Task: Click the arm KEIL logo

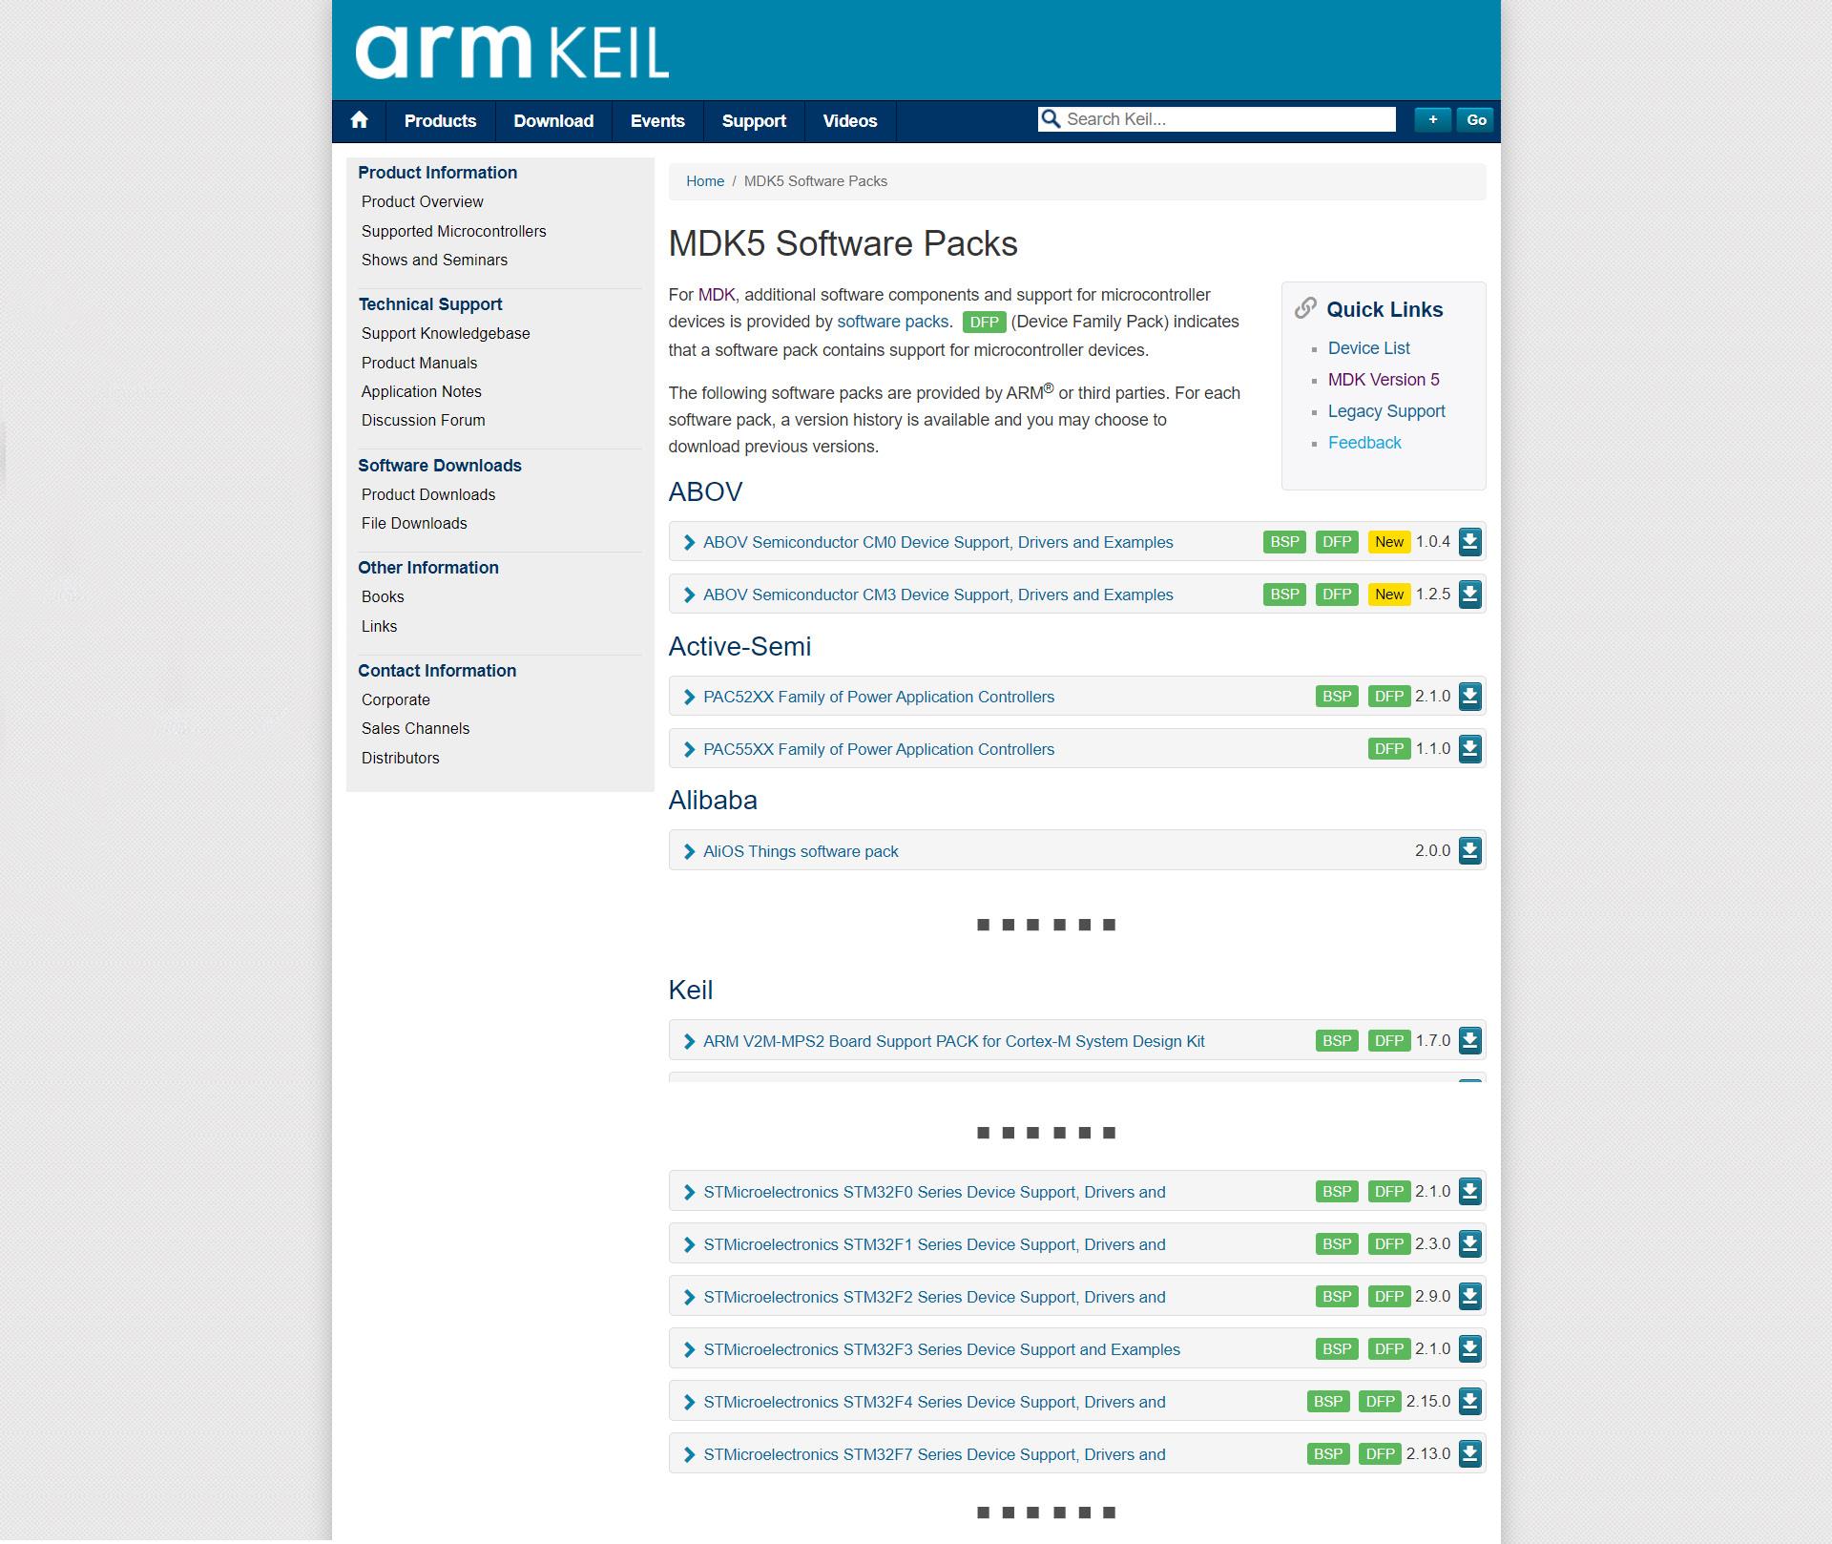Action: [x=511, y=52]
